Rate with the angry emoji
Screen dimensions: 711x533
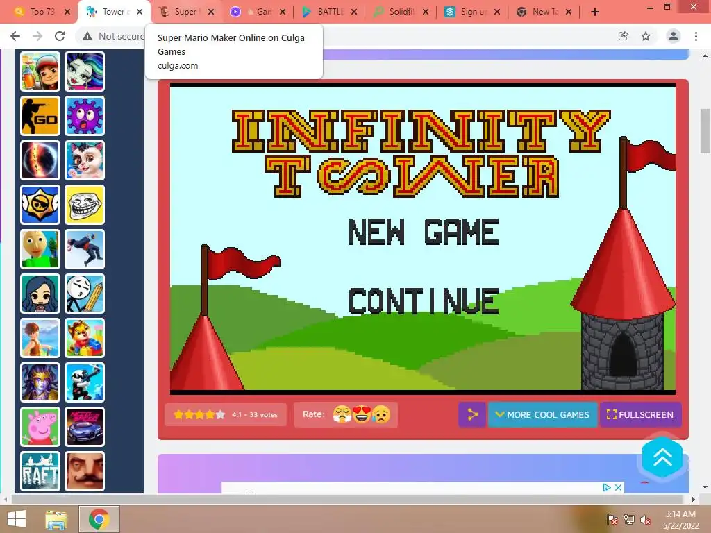pos(342,414)
